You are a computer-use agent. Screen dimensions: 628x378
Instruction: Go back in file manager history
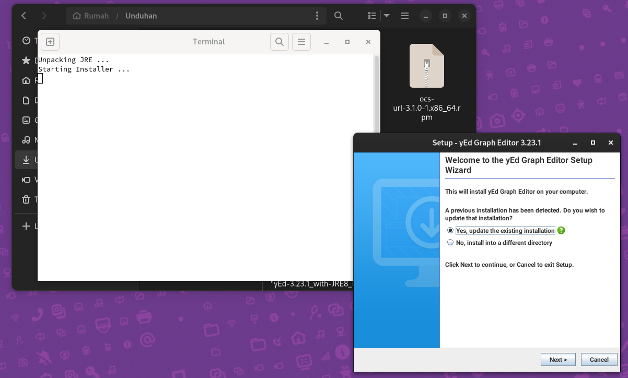pyautogui.click(x=24, y=16)
